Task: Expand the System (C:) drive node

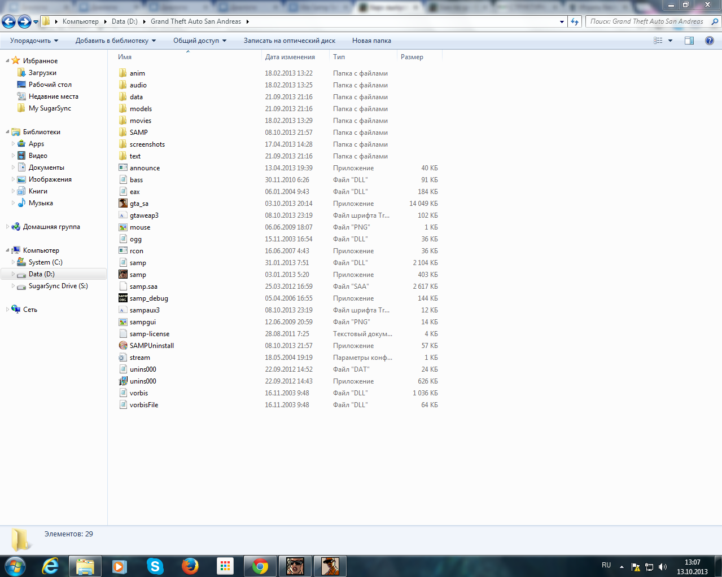Action: 14,262
